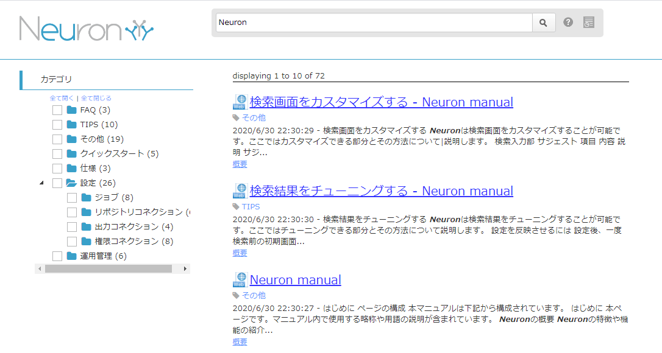Click the クイックスタート folder icon
Image resolution: width=662 pixels, height=353 pixels.
(x=72, y=153)
